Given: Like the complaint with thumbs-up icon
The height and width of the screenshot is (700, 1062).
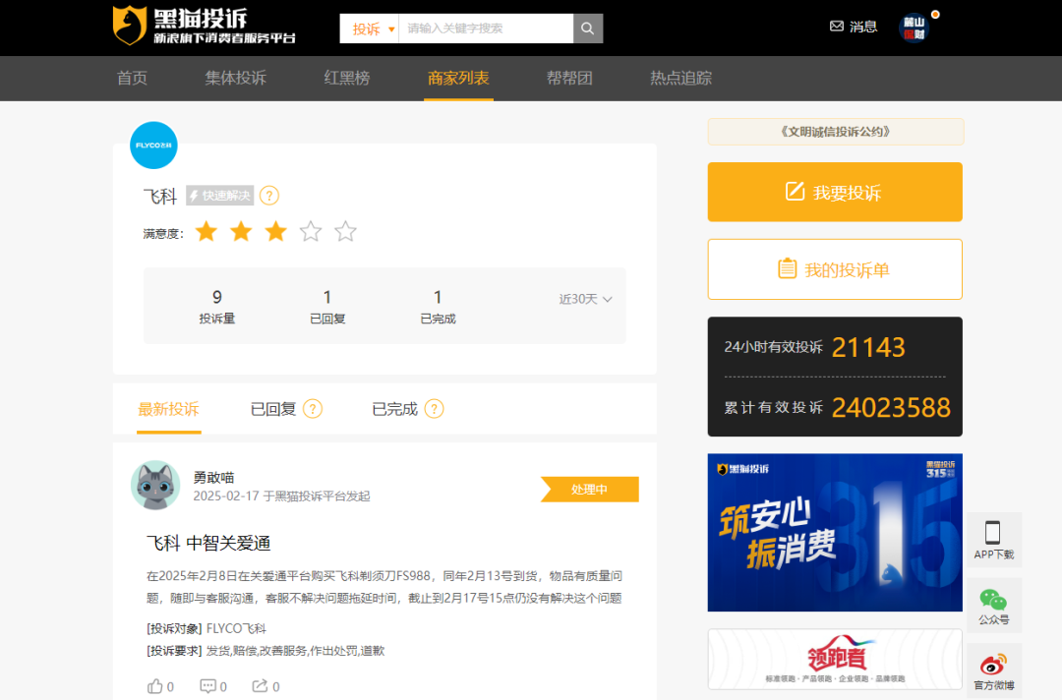Looking at the screenshot, I should point(155,686).
